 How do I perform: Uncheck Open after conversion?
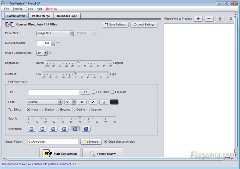pyautogui.click(x=105, y=142)
